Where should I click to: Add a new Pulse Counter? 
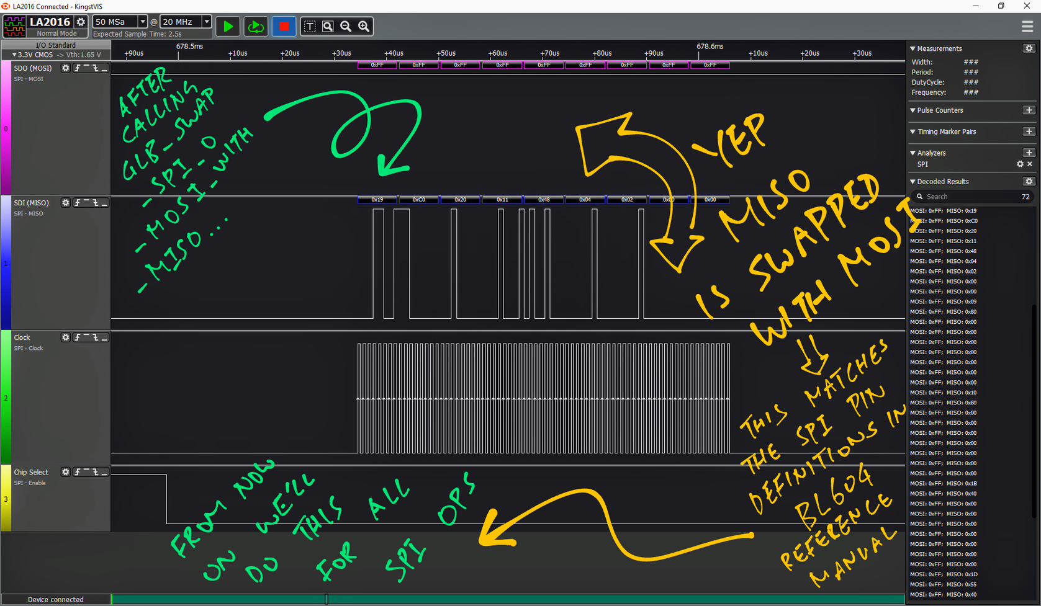point(1029,110)
